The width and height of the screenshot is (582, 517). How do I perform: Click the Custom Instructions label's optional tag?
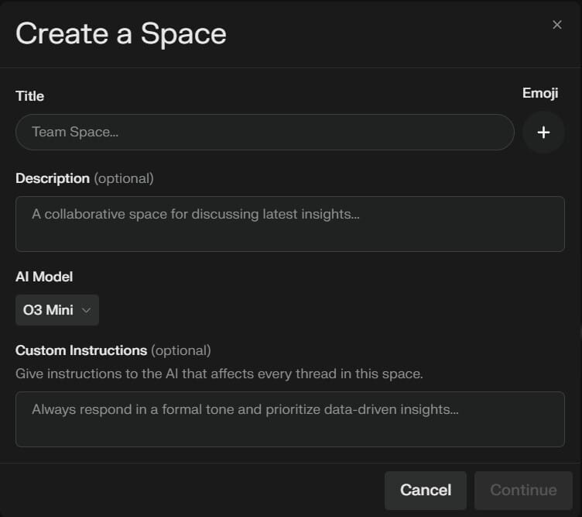click(180, 350)
